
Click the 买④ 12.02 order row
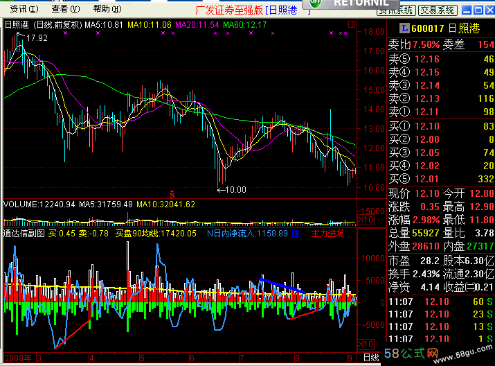point(441,166)
